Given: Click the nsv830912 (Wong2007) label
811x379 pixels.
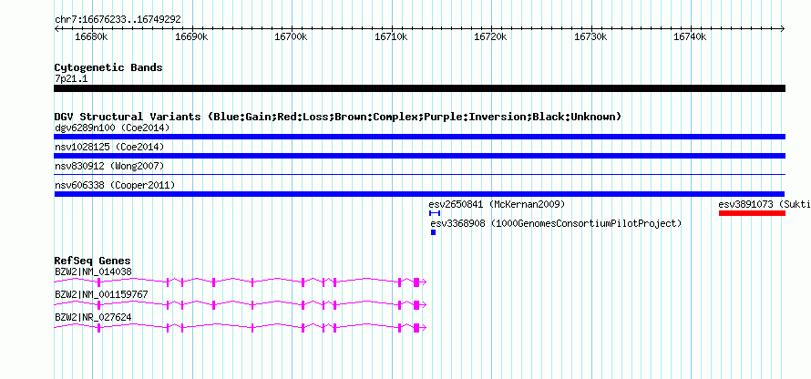Looking at the screenshot, I should coord(109,166).
